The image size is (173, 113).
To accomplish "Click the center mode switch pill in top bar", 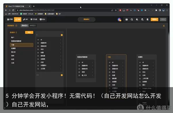I will pyautogui.click(x=86, y=19).
